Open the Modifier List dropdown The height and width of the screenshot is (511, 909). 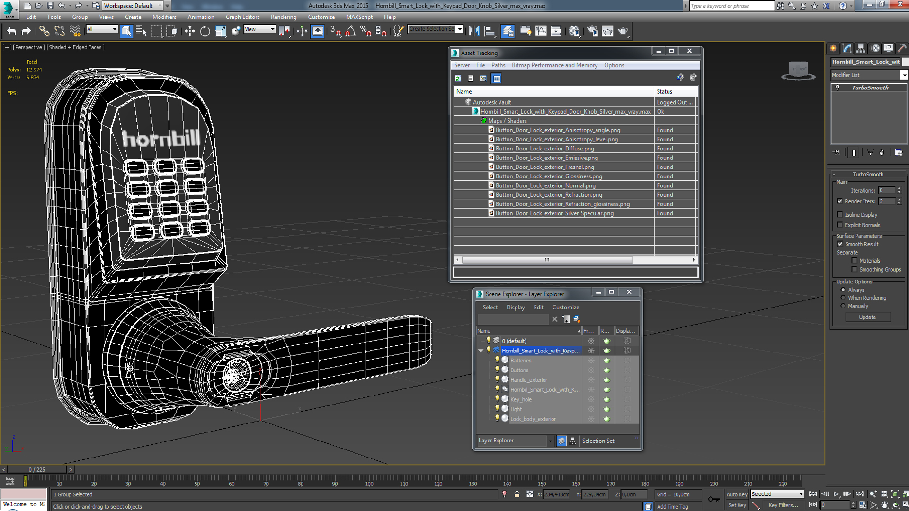coord(904,75)
